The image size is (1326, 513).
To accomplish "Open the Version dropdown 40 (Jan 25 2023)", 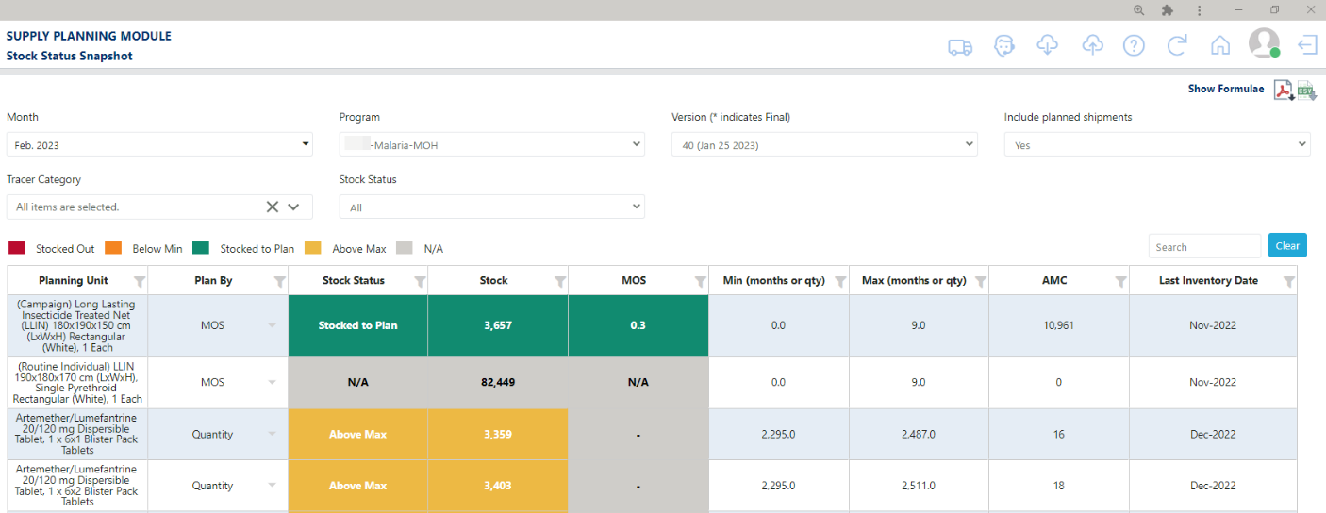I will (x=824, y=144).
